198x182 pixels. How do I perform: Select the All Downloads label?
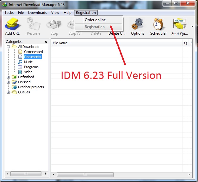click(28, 47)
